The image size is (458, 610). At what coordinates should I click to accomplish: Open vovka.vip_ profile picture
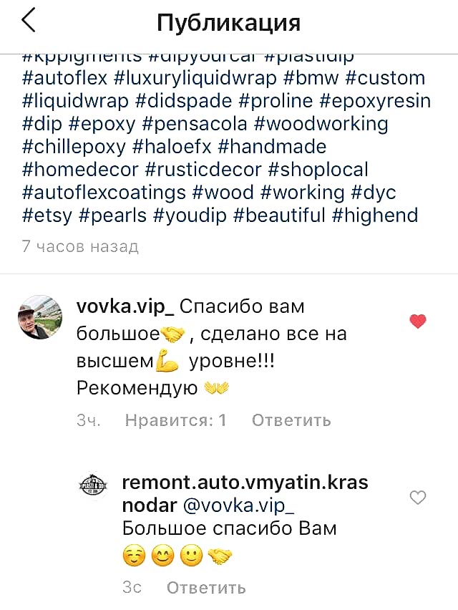tap(40, 317)
